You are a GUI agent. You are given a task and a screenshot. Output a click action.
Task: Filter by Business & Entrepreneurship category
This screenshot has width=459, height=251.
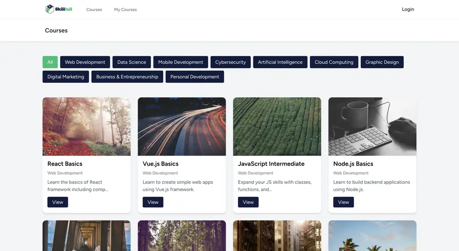tap(127, 77)
